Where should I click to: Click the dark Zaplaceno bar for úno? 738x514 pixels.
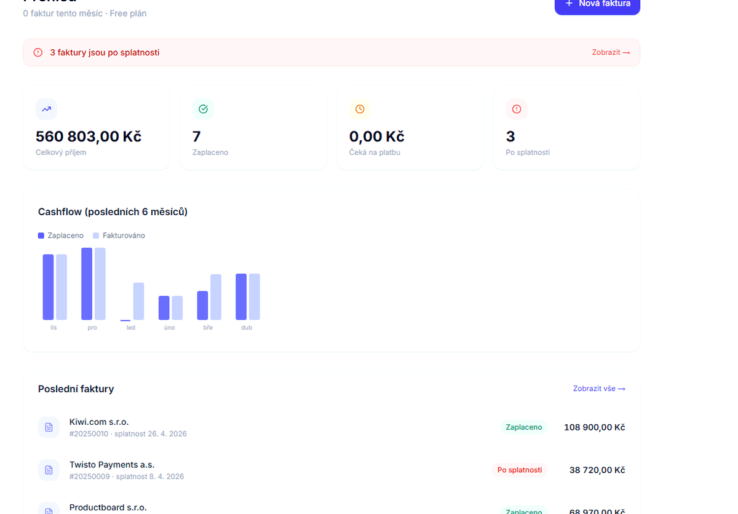[x=164, y=308]
